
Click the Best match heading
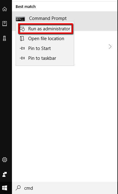coord(26,6)
